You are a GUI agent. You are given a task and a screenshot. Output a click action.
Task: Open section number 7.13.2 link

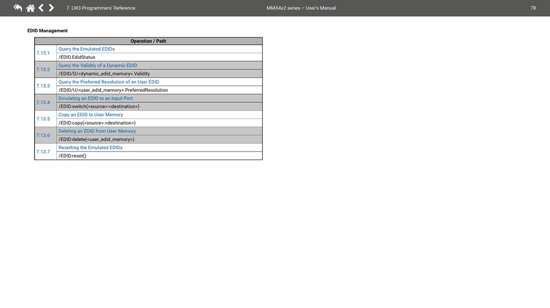(43, 70)
